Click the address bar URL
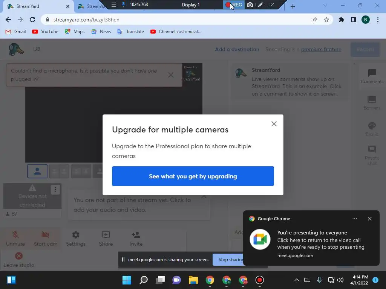Image resolution: width=386 pixels, height=289 pixels. click(x=86, y=20)
